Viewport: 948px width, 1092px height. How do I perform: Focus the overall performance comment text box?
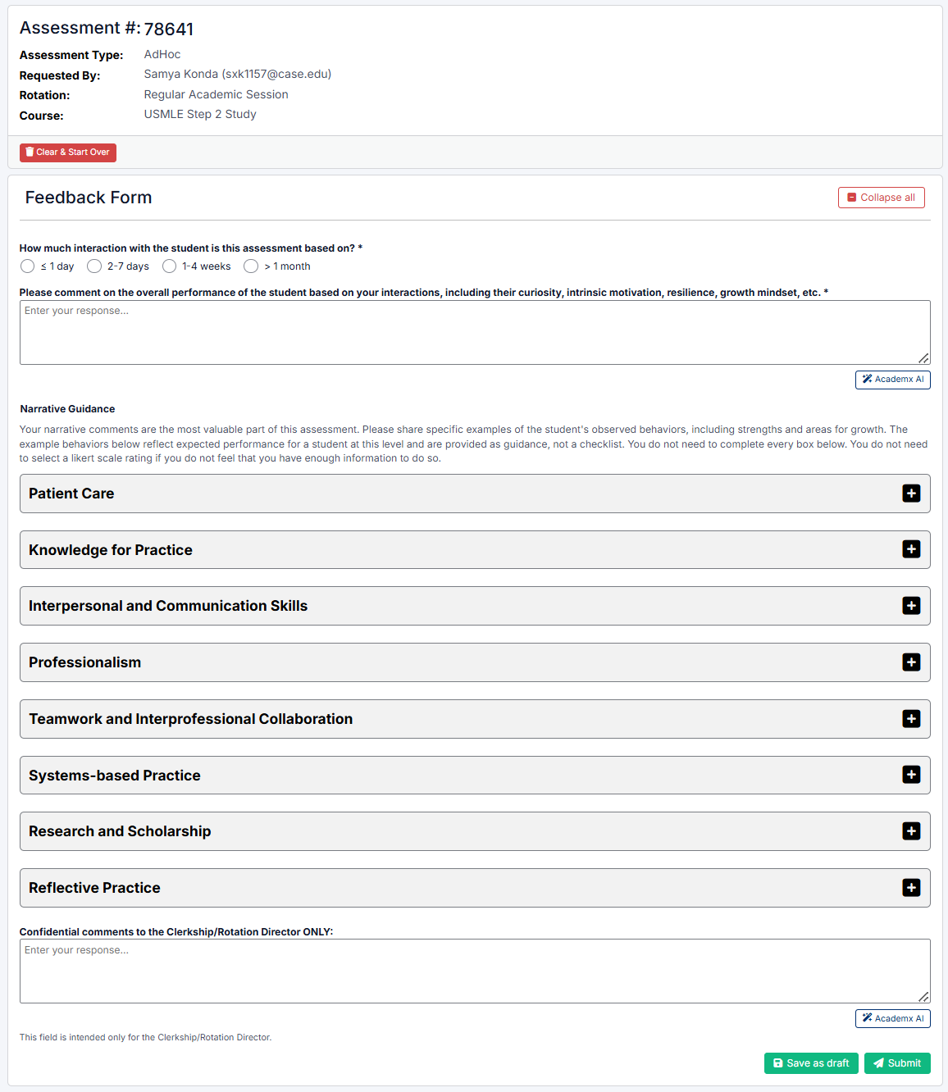tap(475, 332)
